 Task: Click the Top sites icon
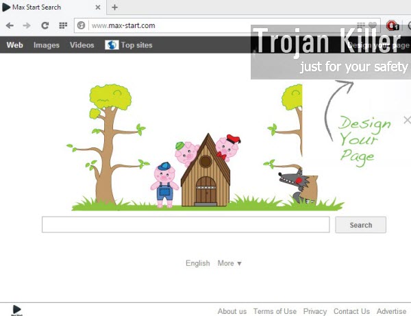pos(112,45)
